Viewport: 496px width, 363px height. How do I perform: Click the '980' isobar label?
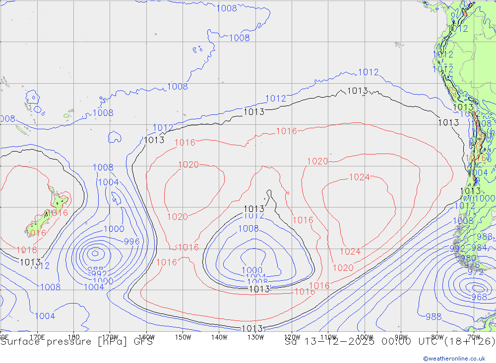coord(468,259)
